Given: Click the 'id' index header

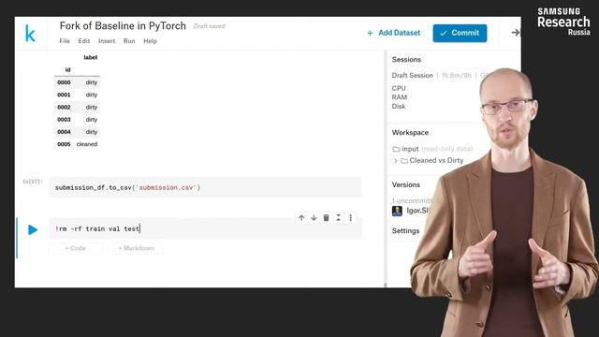Looking at the screenshot, I should [x=67, y=70].
